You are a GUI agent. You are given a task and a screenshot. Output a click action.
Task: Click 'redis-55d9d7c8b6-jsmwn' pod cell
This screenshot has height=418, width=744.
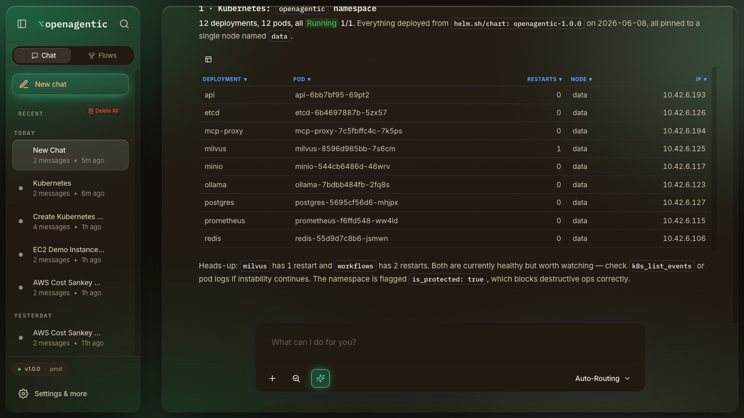(x=341, y=238)
